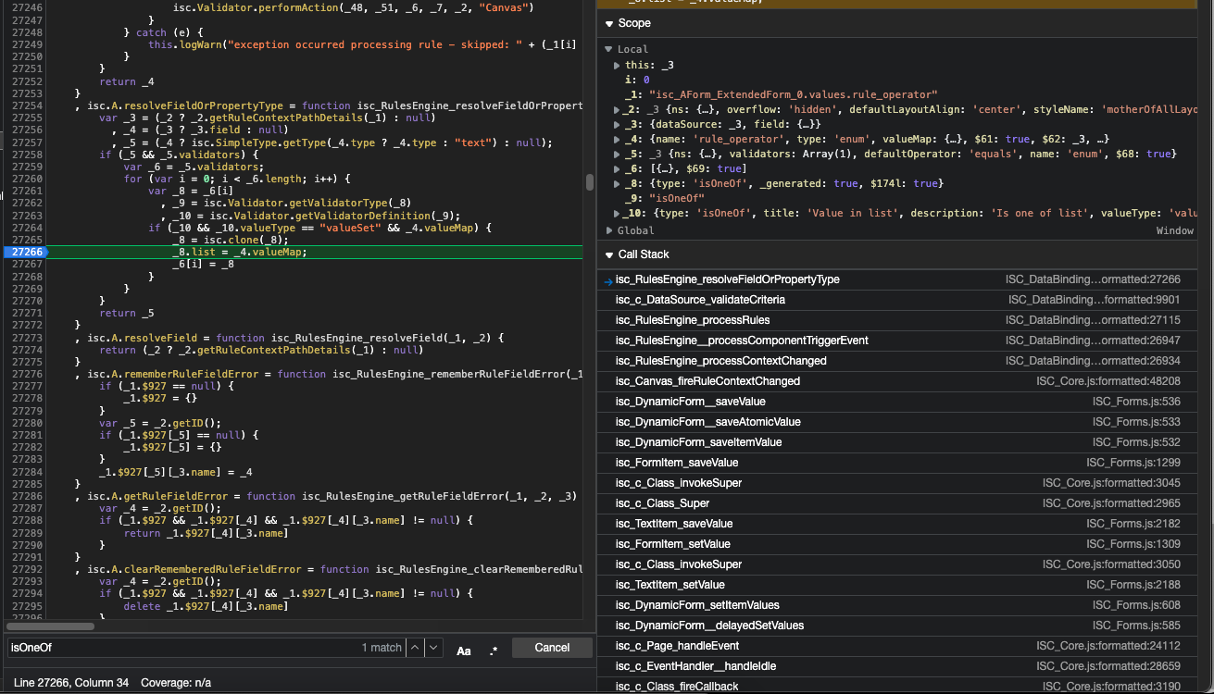Click the '_8.list = _4.valueMap' code line
The height and width of the screenshot is (694, 1214).
click(x=239, y=252)
